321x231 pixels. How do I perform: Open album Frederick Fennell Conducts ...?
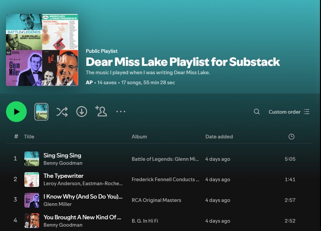pos(165,180)
